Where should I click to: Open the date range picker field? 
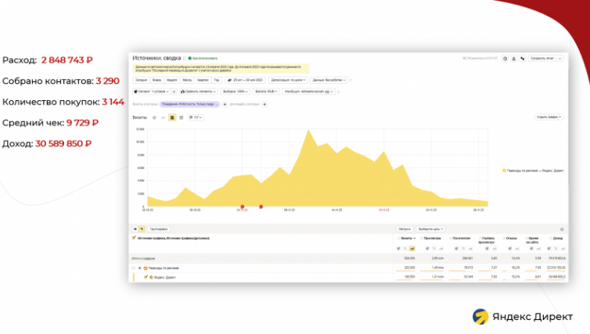pos(246,80)
